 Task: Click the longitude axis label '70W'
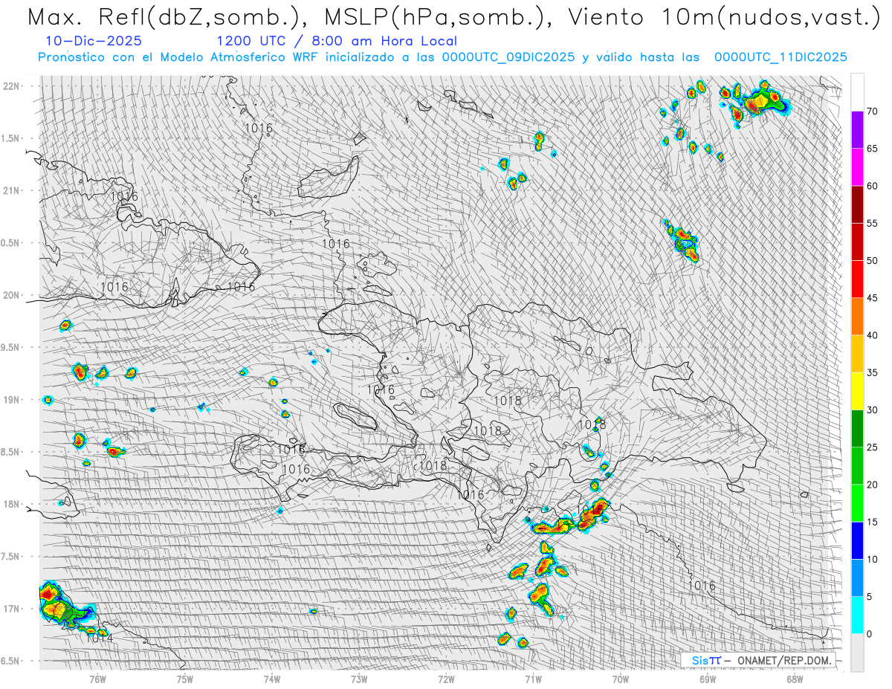coord(620,679)
